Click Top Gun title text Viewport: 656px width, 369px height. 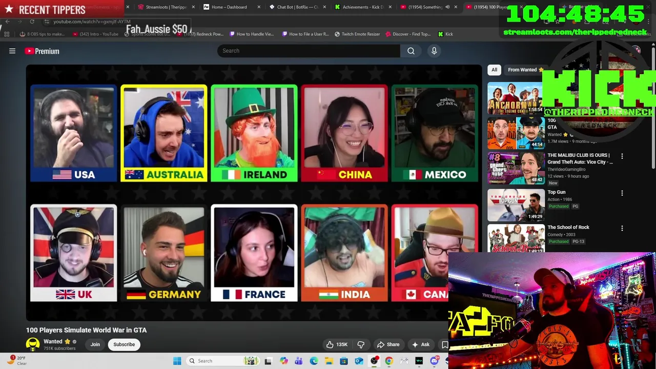557,192
